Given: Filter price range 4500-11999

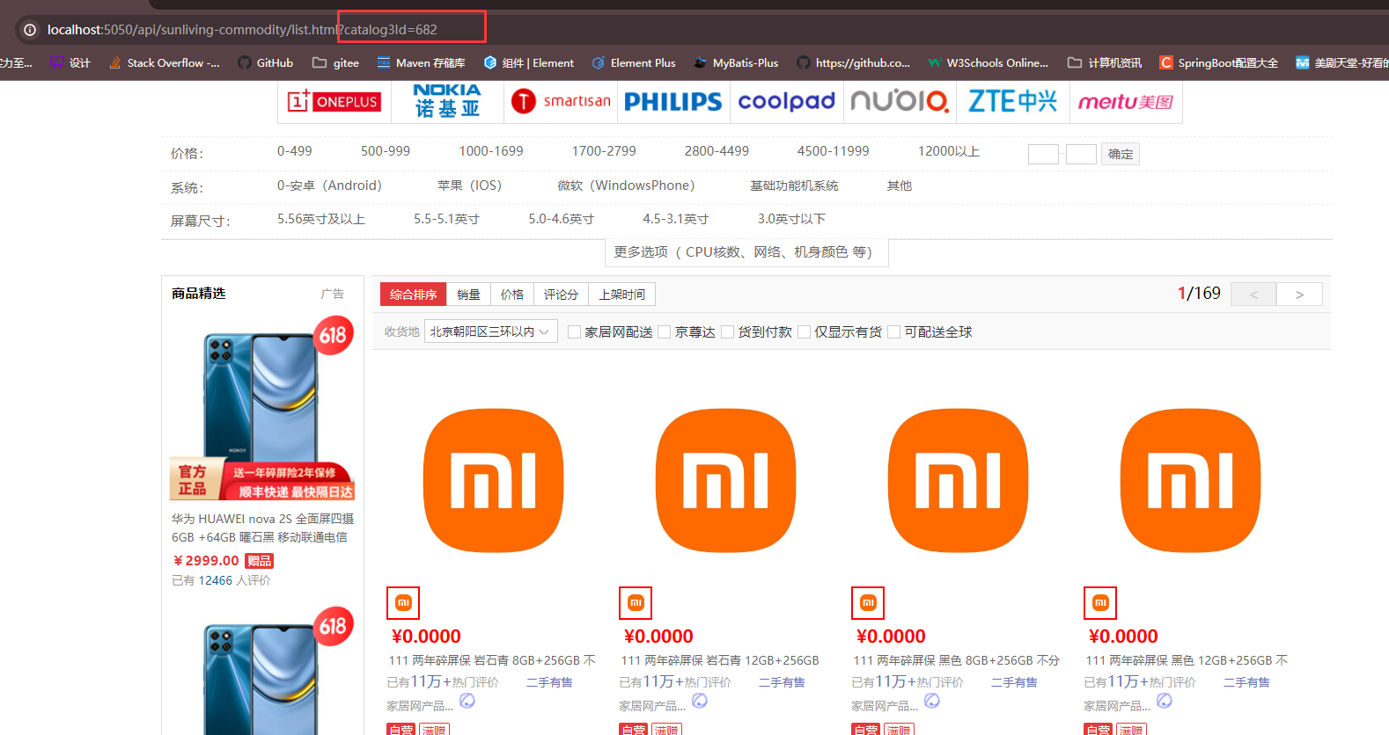Looking at the screenshot, I should [x=834, y=151].
